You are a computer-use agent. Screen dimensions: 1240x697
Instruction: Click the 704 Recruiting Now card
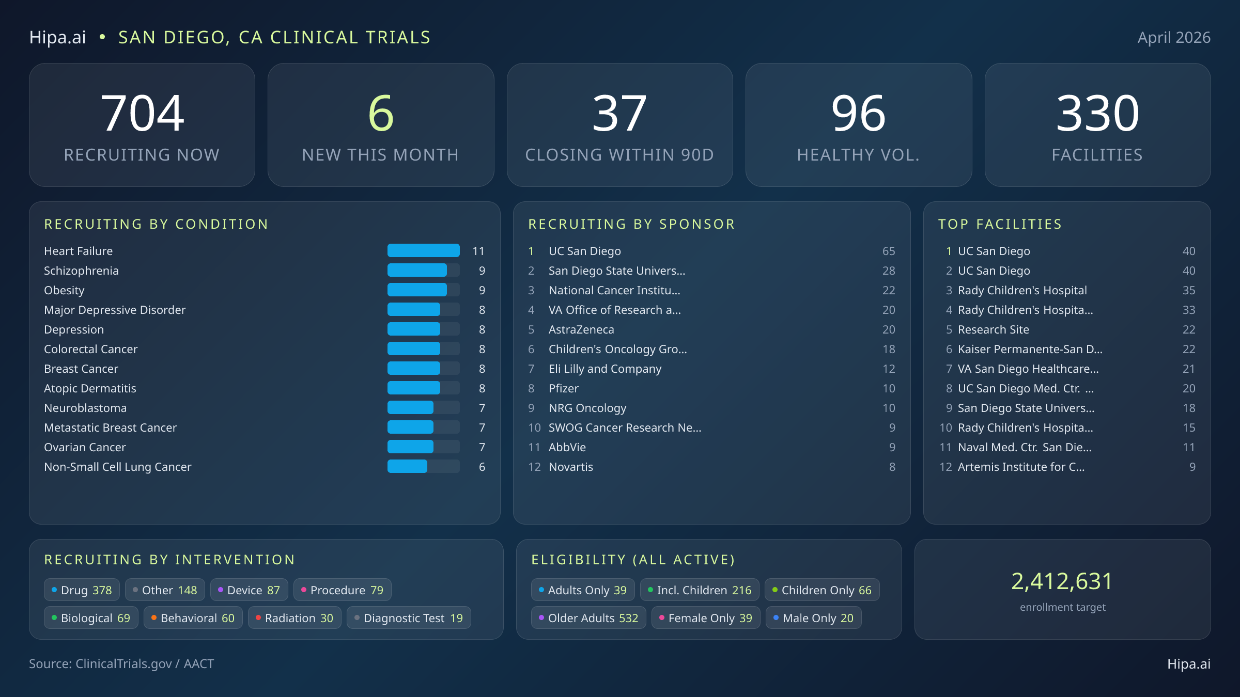coord(142,125)
